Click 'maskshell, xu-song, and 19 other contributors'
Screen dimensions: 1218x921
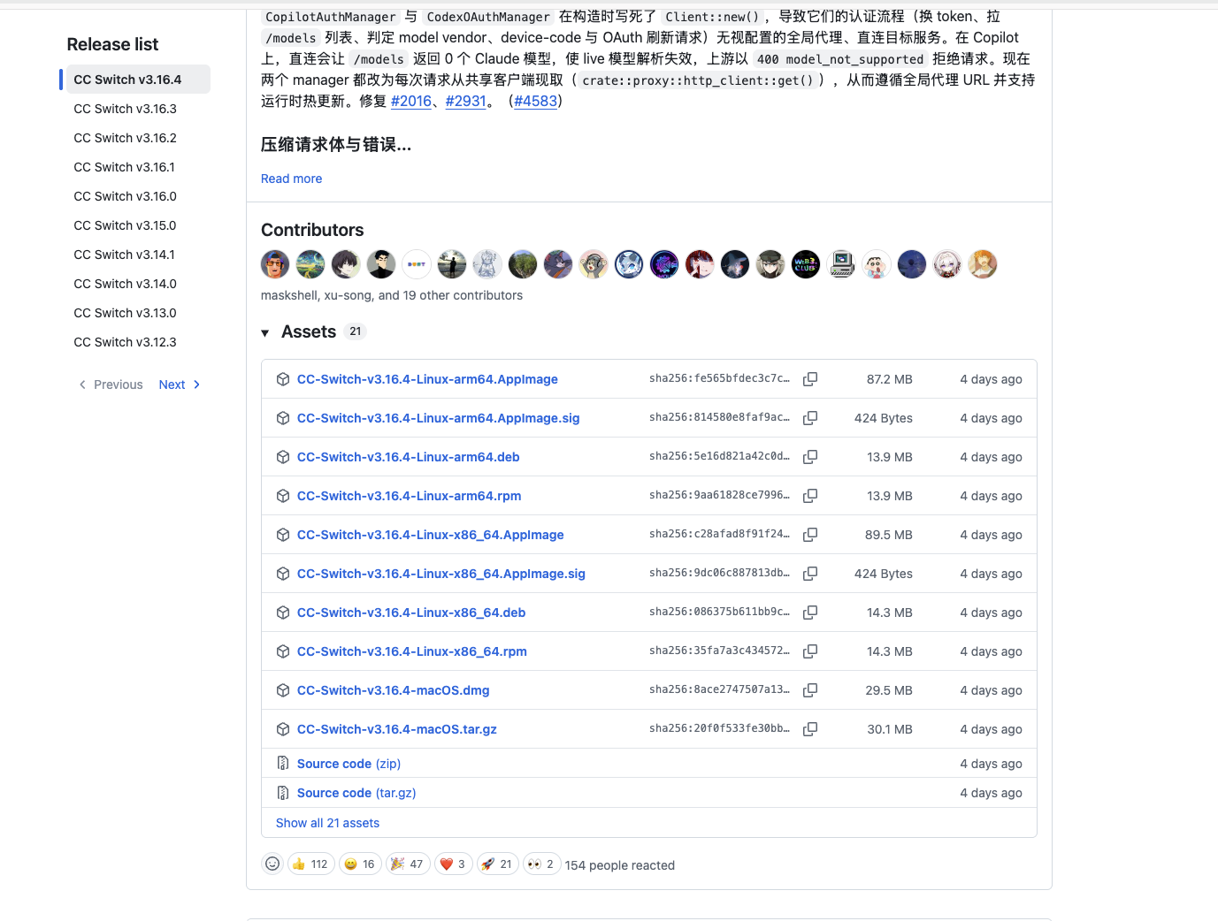[392, 295]
